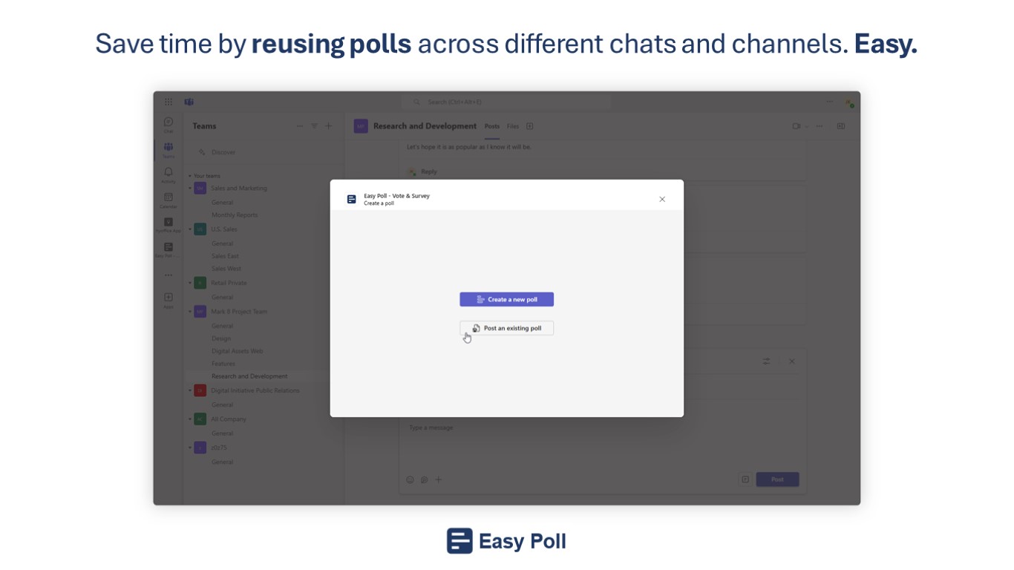Click the Search box at the top

[506, 102]
